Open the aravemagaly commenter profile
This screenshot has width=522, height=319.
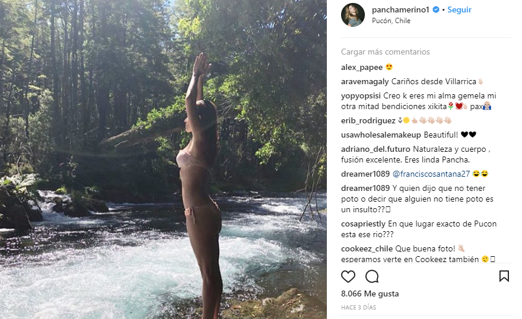[x=365, y=81]
